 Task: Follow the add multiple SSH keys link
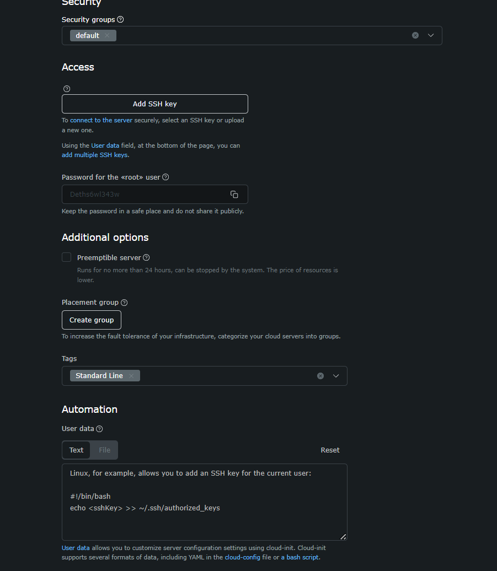[95, 155]
